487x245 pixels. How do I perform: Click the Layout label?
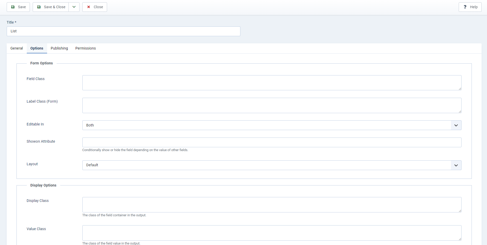point(32,164)
